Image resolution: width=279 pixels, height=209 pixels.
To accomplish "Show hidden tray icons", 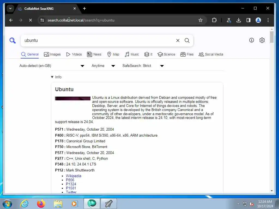I will (x=238, y=204).
